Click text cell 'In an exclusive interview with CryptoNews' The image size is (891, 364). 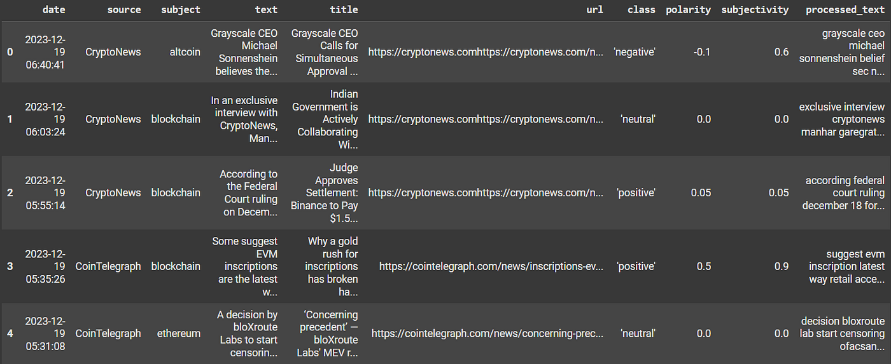pyautogui.click(x=244, y=119)
